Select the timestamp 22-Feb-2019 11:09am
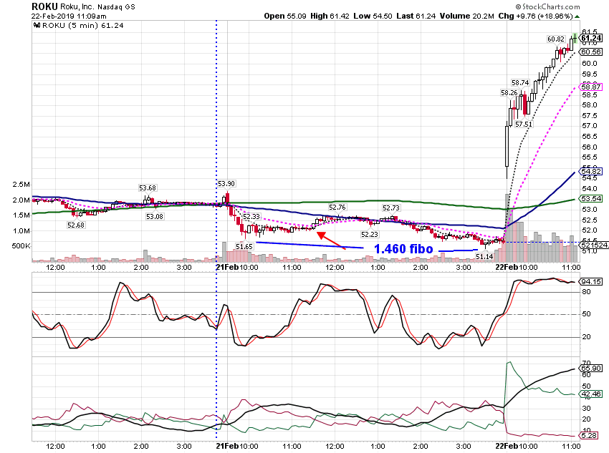This screenshot has height=453, width=609. pos(69,16)
